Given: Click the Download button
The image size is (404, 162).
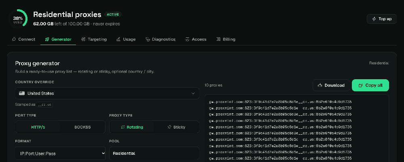Looking at the screenshot, I should click(331, 85).
